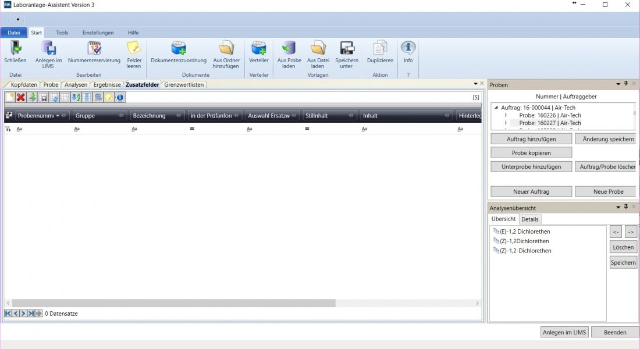Click the Verteiler ribbon icon
640x349 pixels.
(259, 48)
